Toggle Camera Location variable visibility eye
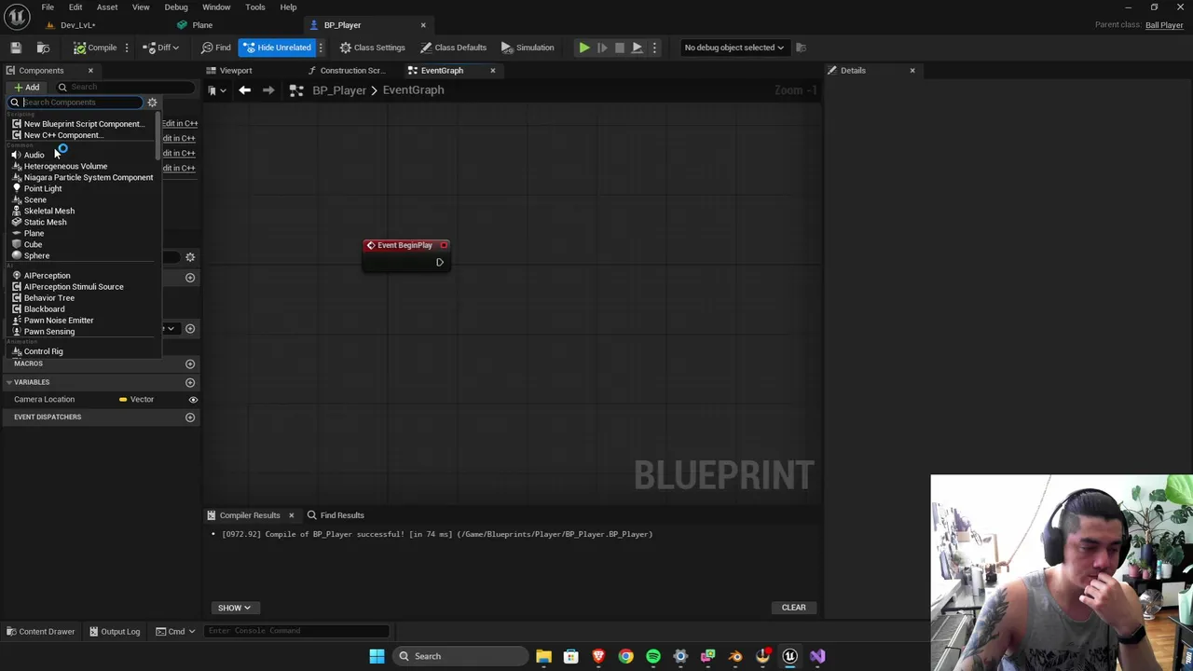Viewport: 1193px width, 671px height. [193, 400]
